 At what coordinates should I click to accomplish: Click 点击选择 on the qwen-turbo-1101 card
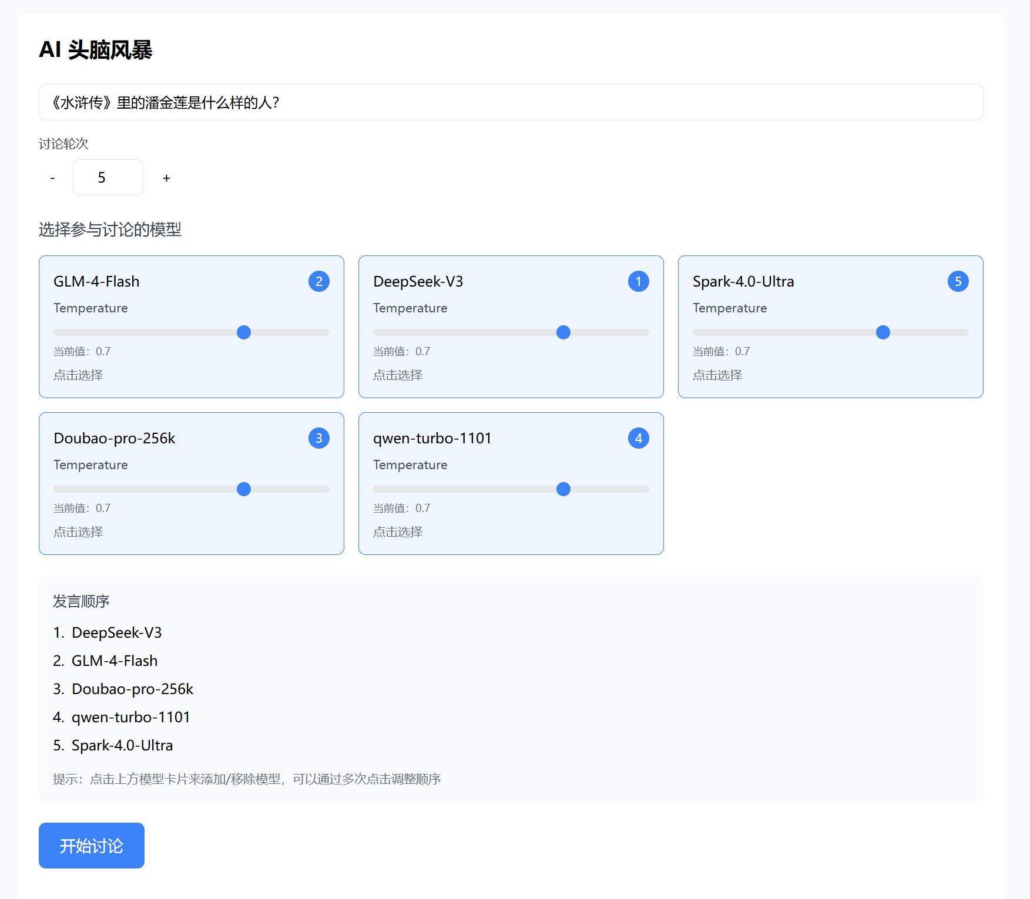398,532
